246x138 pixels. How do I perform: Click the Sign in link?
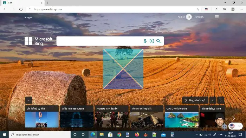click(181, 17)
